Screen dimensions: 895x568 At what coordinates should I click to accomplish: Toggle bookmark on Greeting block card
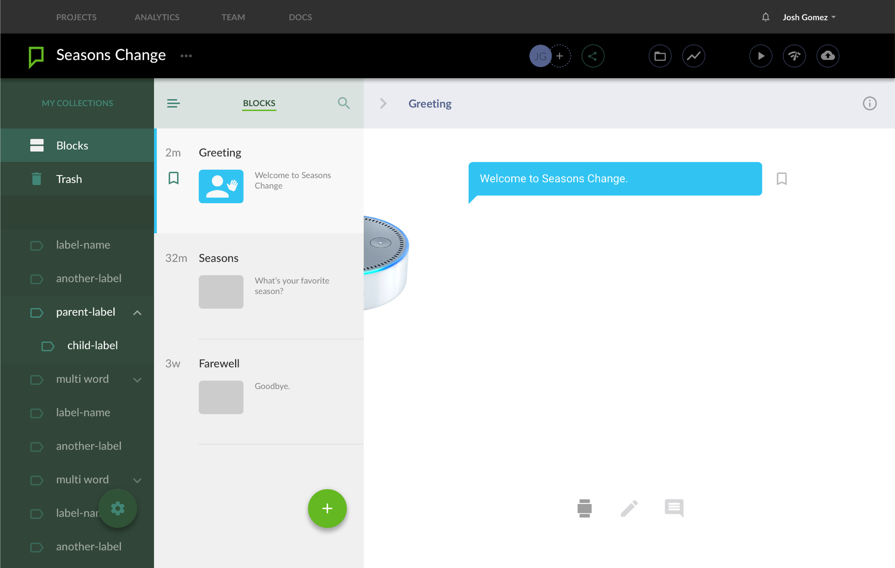tap(174, 178)
